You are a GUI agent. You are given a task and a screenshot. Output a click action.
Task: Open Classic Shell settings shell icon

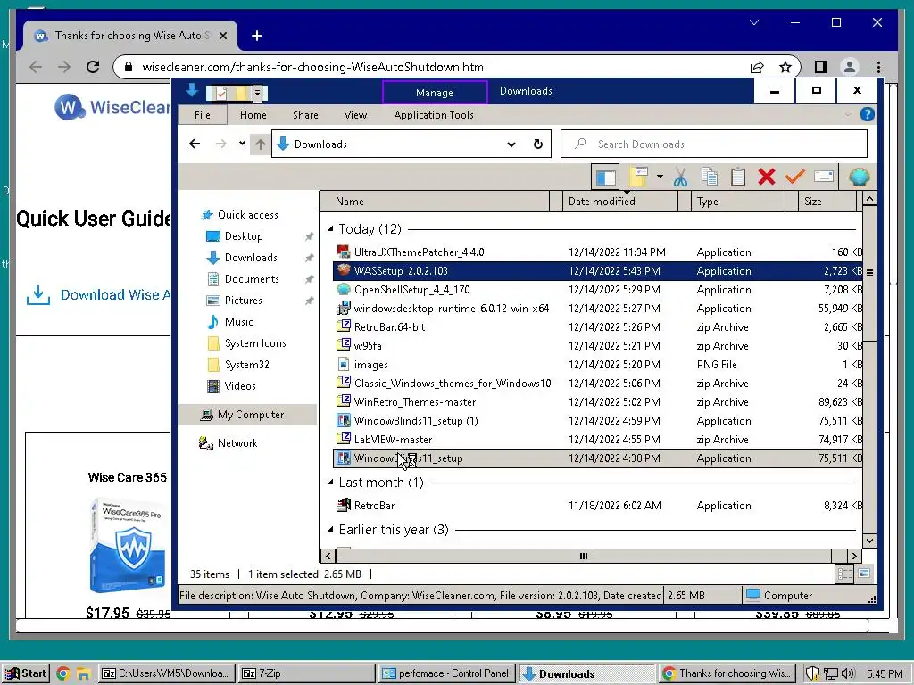point(860,177)
